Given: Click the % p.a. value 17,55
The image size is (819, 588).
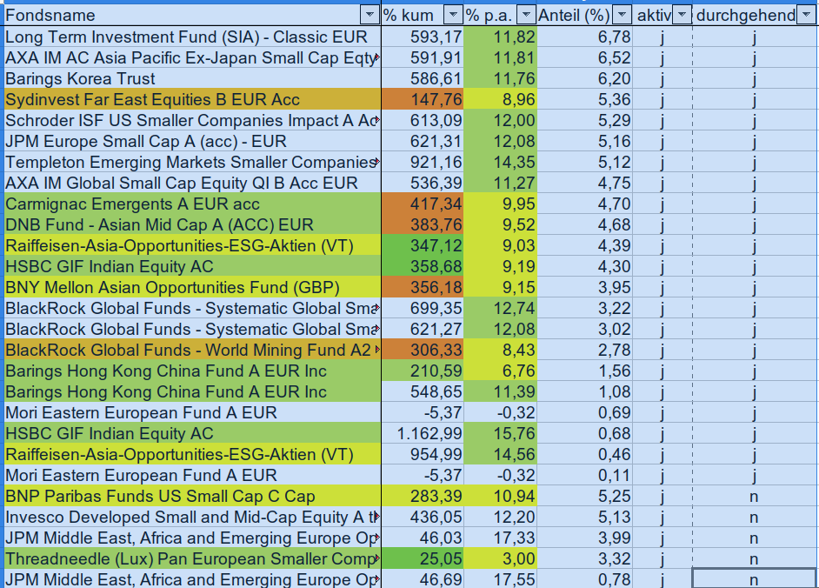Looking at the screenshot, I should [501, 579].
